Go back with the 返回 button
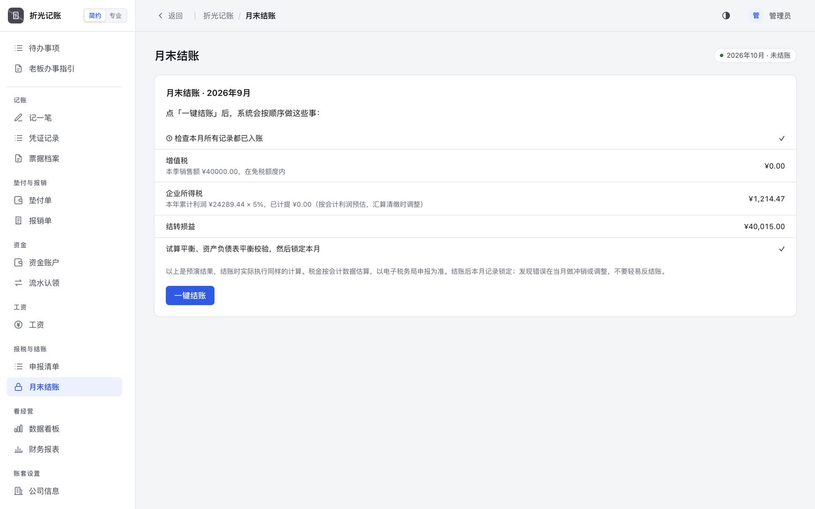This screenshot has width=815, height=509. (x=170, y=16)
